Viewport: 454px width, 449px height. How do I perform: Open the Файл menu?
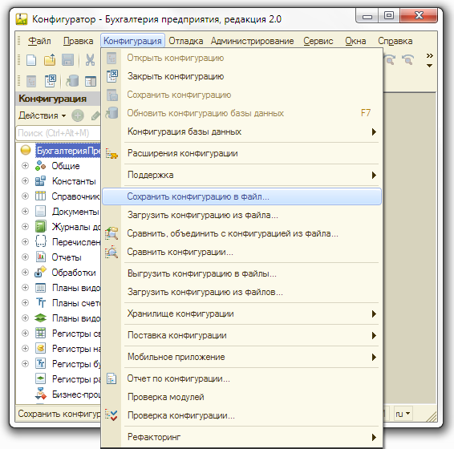pyautogui.click(x=39, y=41)
